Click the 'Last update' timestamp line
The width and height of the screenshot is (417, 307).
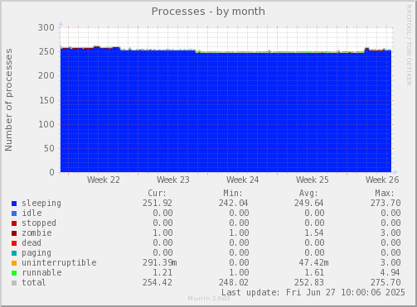click(313, 293)
